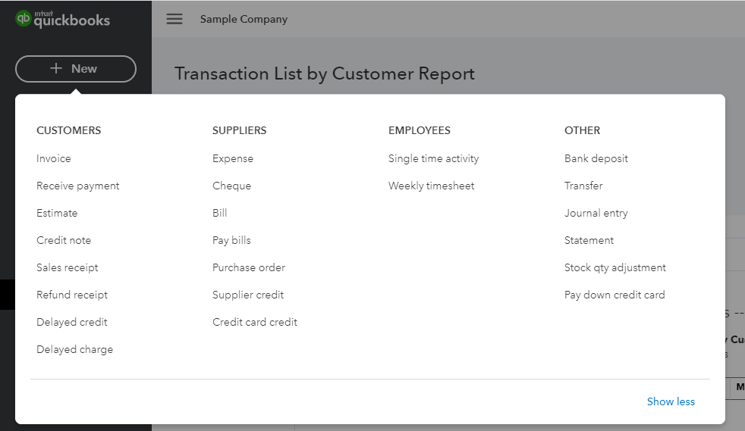Select Invoice under Customers

54,158
